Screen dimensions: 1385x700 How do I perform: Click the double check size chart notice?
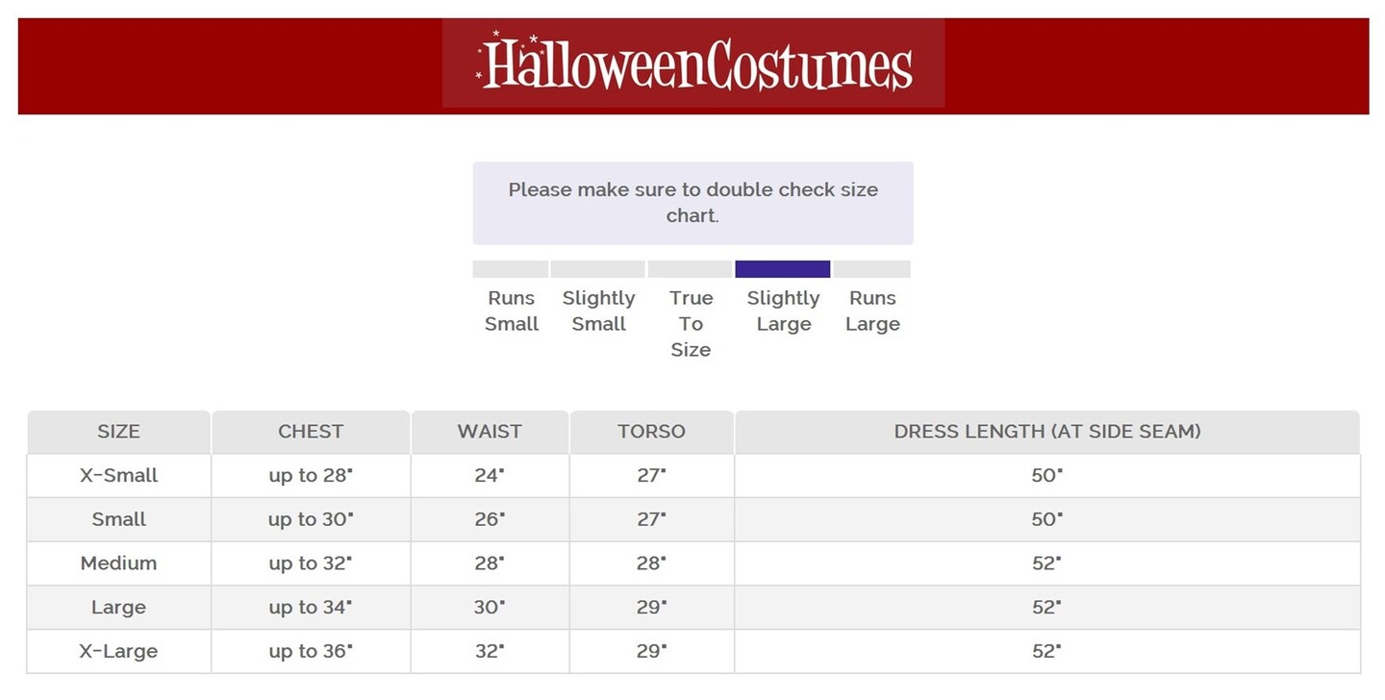pos(692,203)
